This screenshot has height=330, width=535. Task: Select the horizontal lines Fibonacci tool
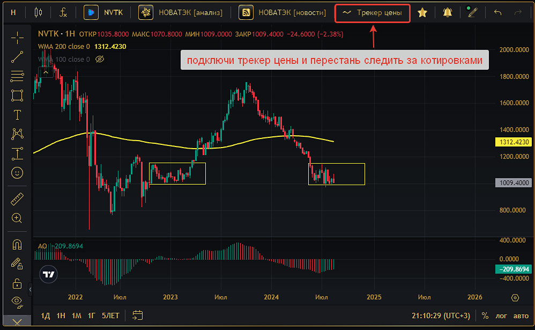[17, 76]
